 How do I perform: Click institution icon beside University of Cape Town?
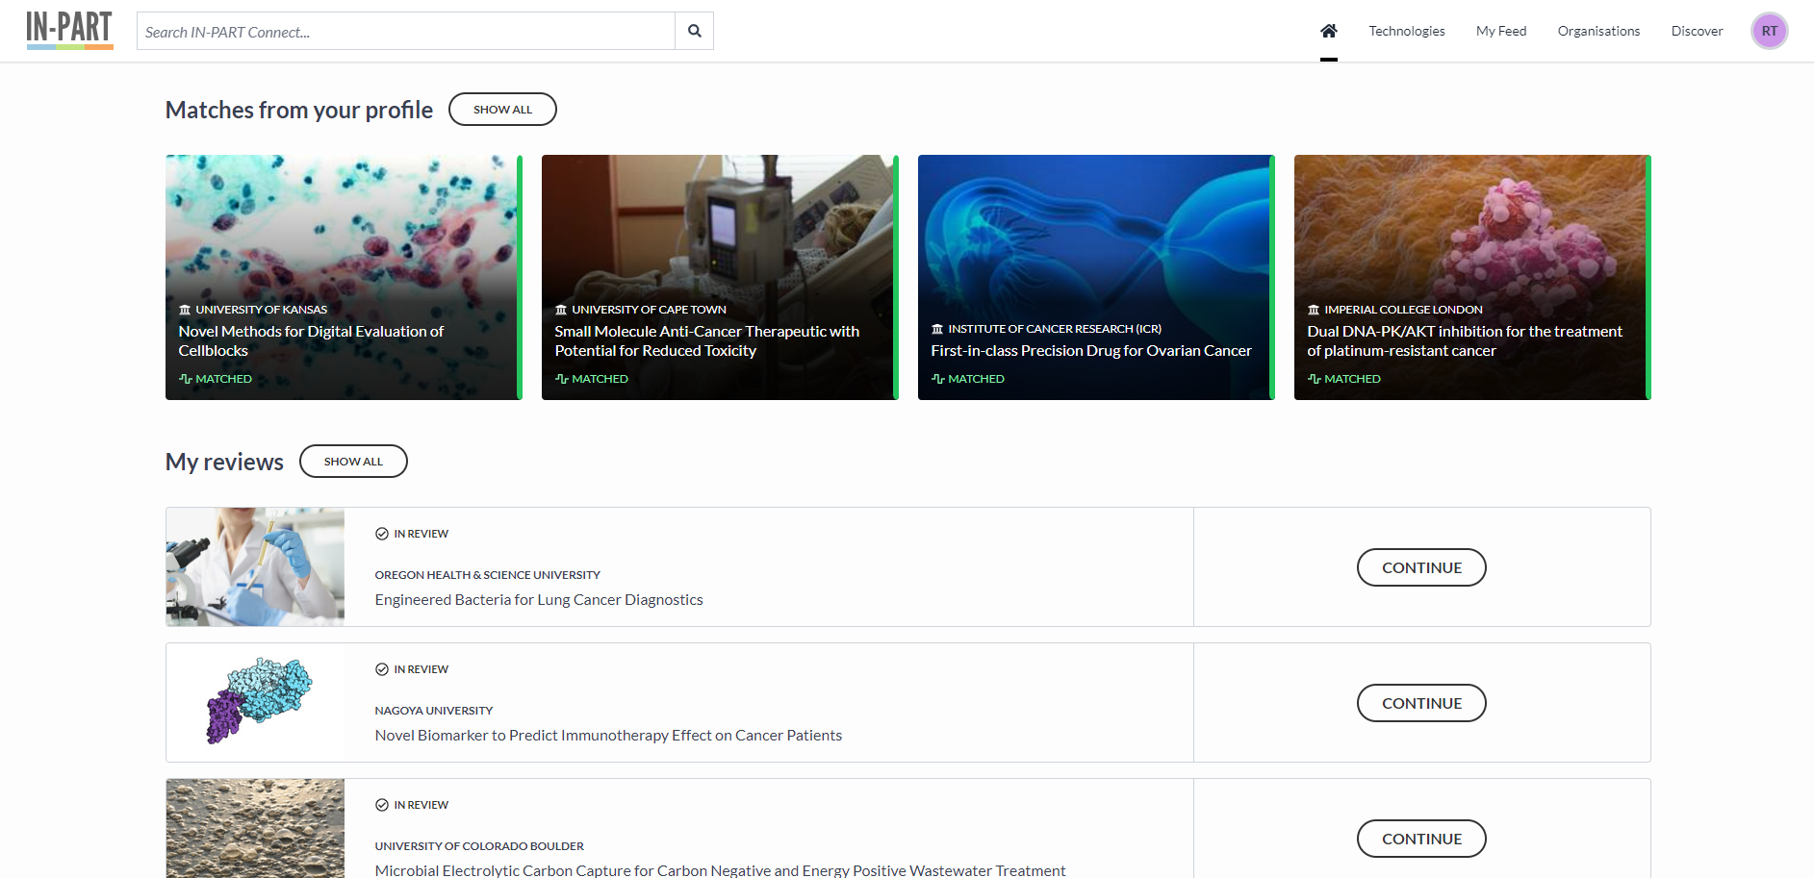[x=561, y=310]
